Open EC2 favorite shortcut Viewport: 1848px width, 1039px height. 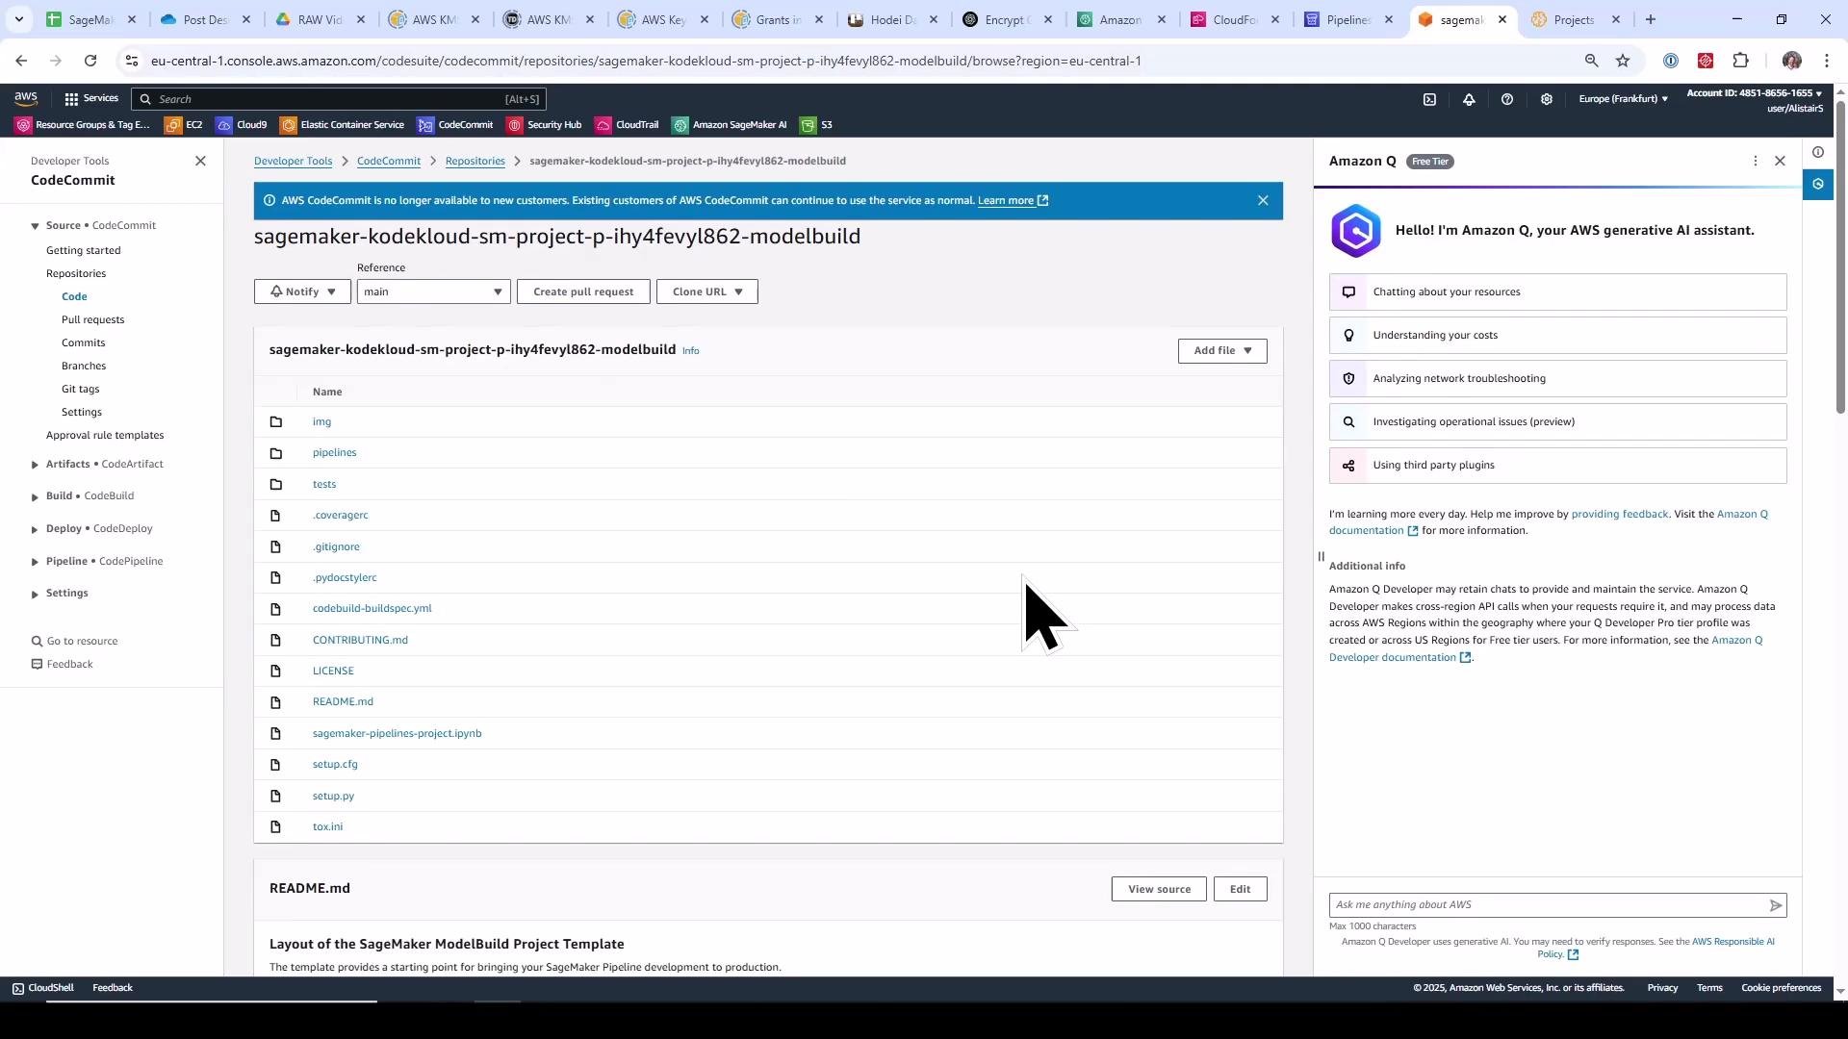[x=184, y=125]
